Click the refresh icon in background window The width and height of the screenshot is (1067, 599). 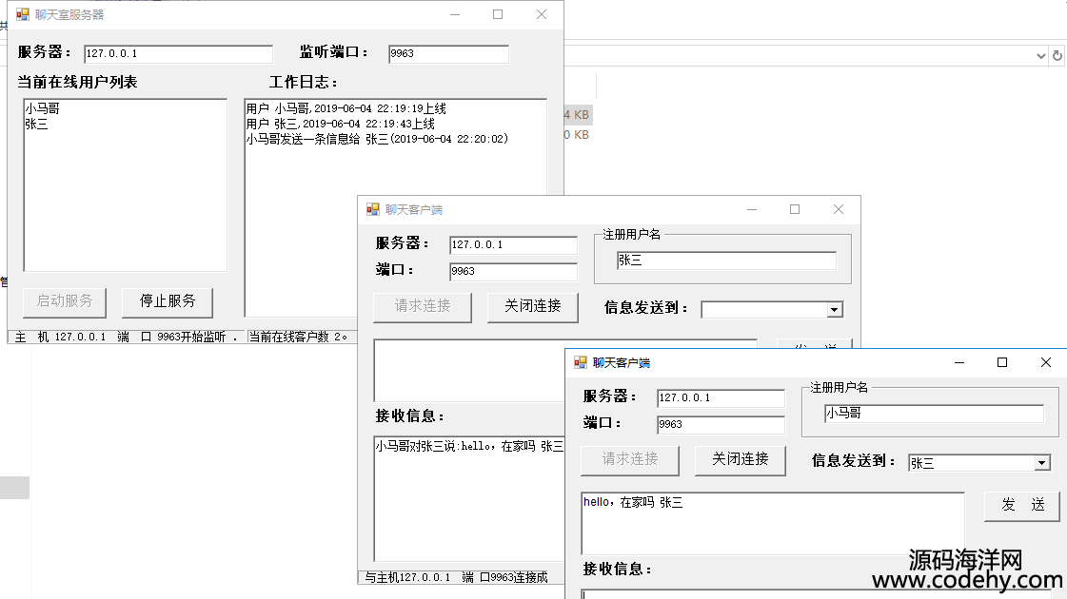1057,56
